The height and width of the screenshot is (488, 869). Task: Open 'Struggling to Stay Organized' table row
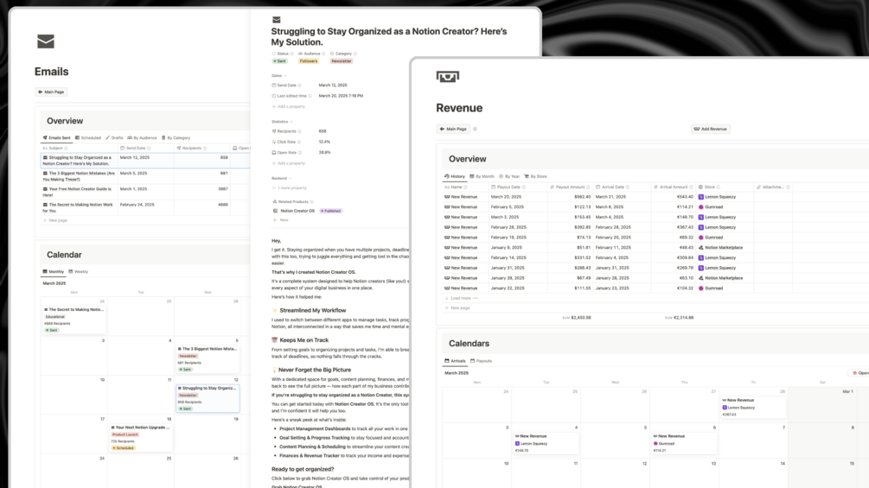(79, 161)
